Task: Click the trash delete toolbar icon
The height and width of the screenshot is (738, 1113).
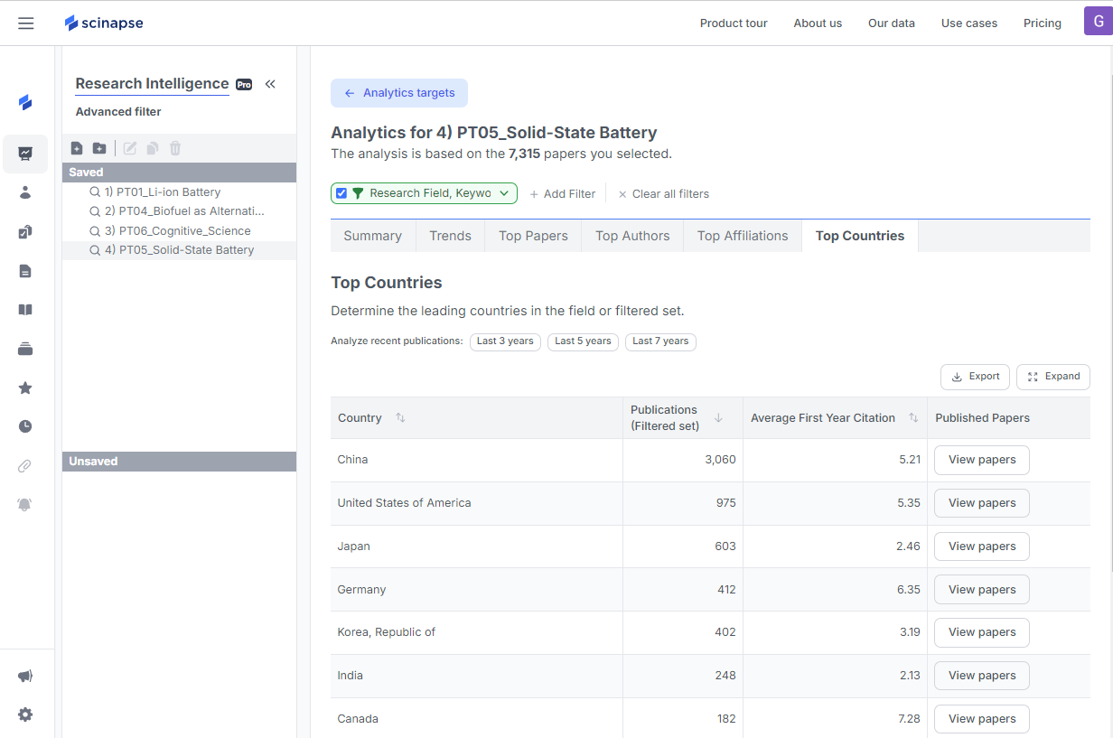Action: [x=175, y=148]
